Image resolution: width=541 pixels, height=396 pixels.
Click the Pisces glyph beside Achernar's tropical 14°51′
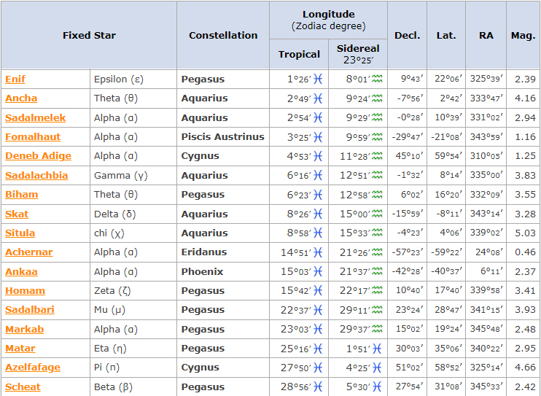317,252
